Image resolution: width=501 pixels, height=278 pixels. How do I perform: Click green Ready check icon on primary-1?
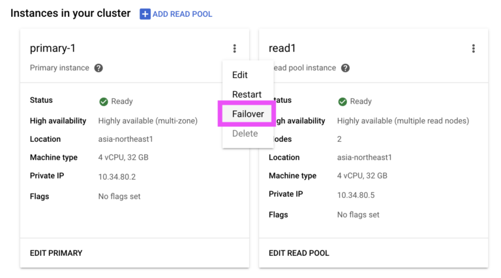(104, 102)
